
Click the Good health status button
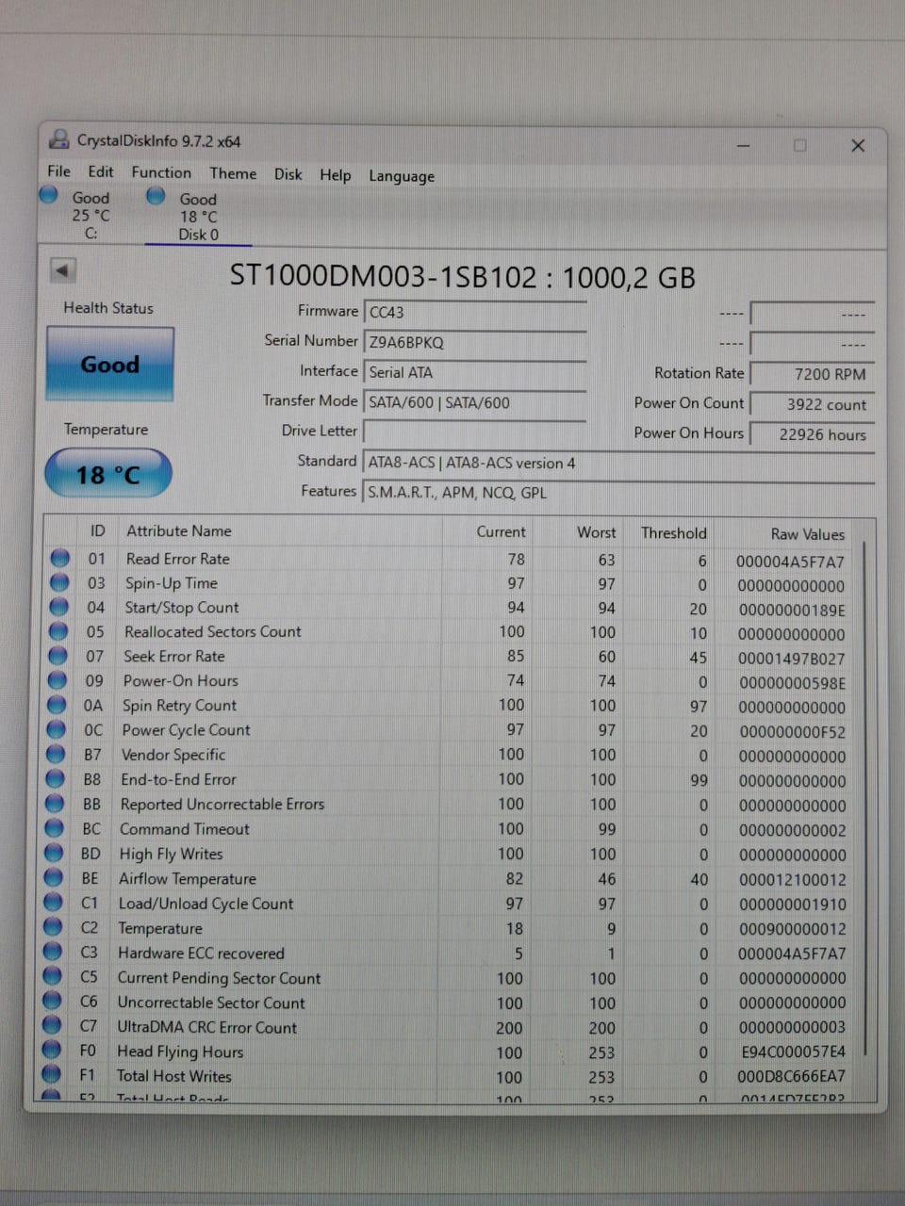(110, 365)
